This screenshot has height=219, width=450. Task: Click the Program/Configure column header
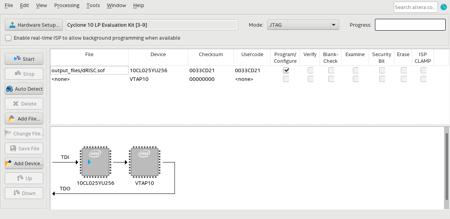pos(285,57)
